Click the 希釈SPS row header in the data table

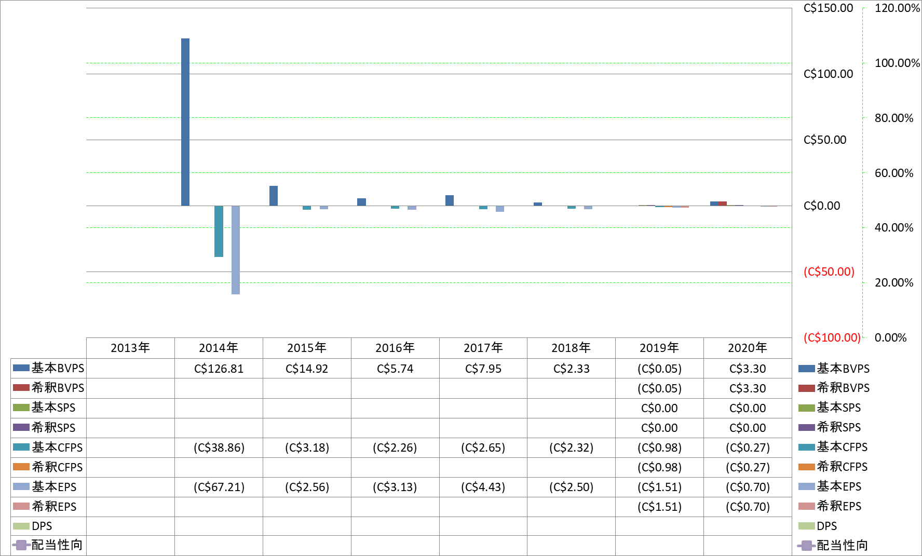48,427
